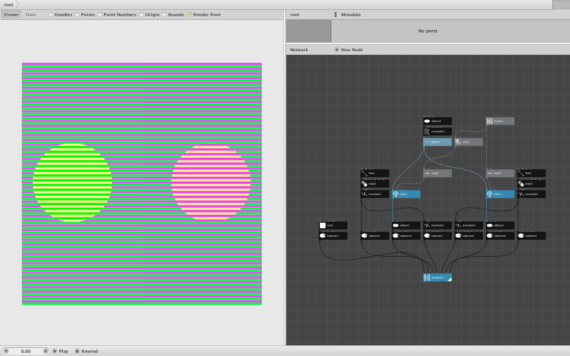Select the line2 node icon
Image resolution: width=570 pixels, height=356 pixels.
pyautogui.click(x=521, y=173)
